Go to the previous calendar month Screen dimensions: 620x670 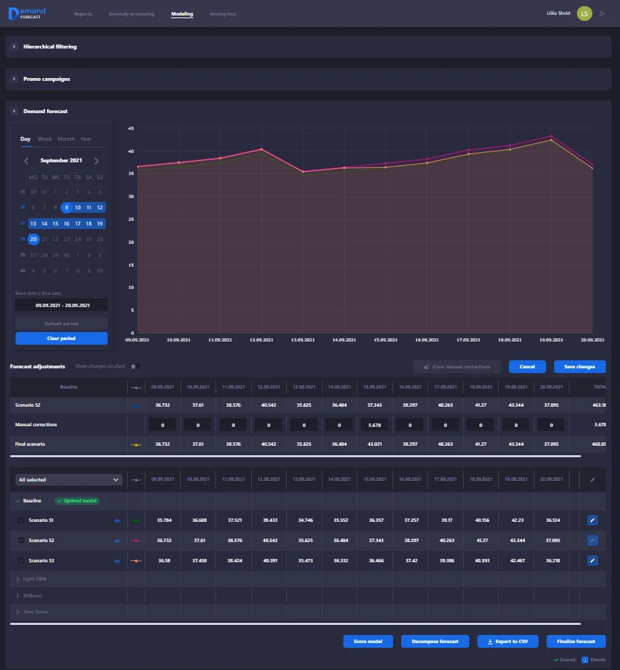click(x=26, y=161)
